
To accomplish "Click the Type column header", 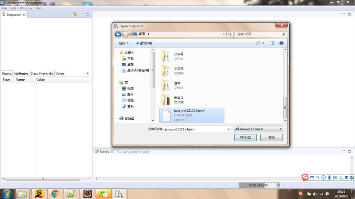I will [6, 80].
